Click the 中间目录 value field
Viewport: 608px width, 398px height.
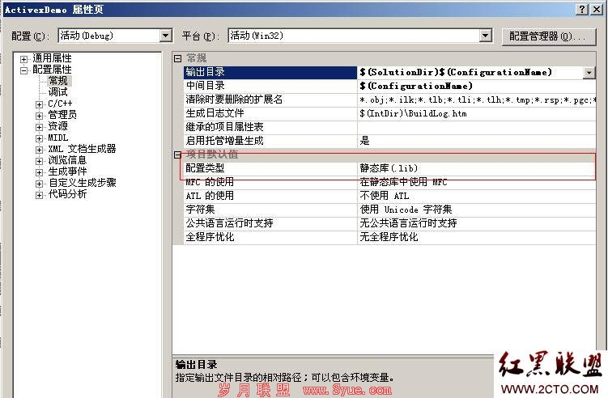pyautogui.click(x=476, y=86)
